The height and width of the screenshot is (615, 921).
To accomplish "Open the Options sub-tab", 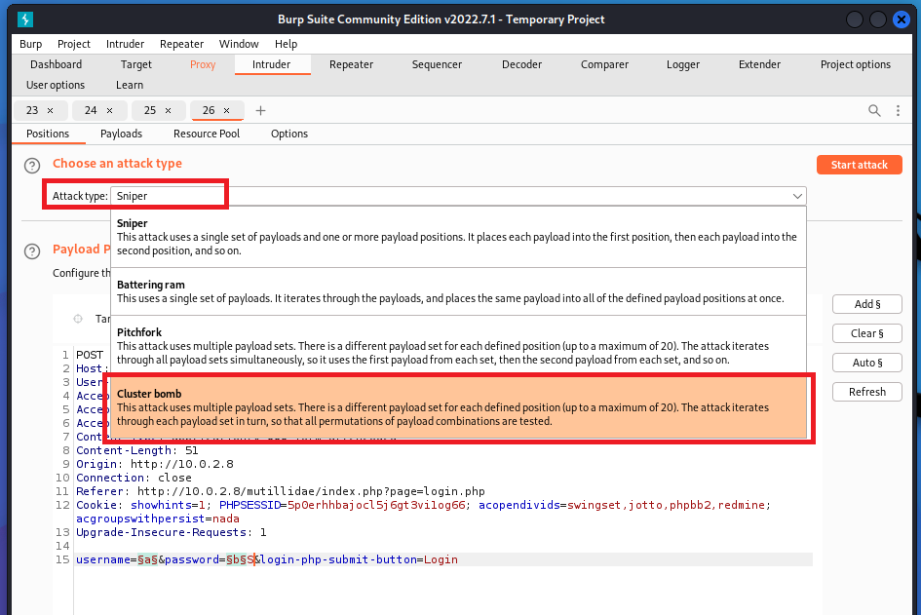I will pyautogui.click(x=289, y=134).
